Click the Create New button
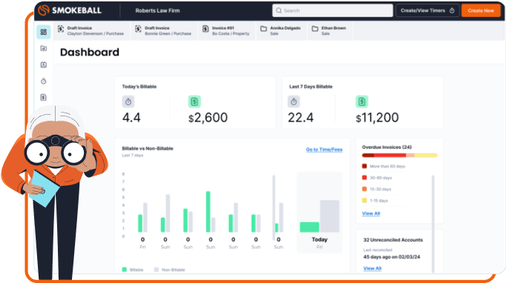 coord(481,10)
